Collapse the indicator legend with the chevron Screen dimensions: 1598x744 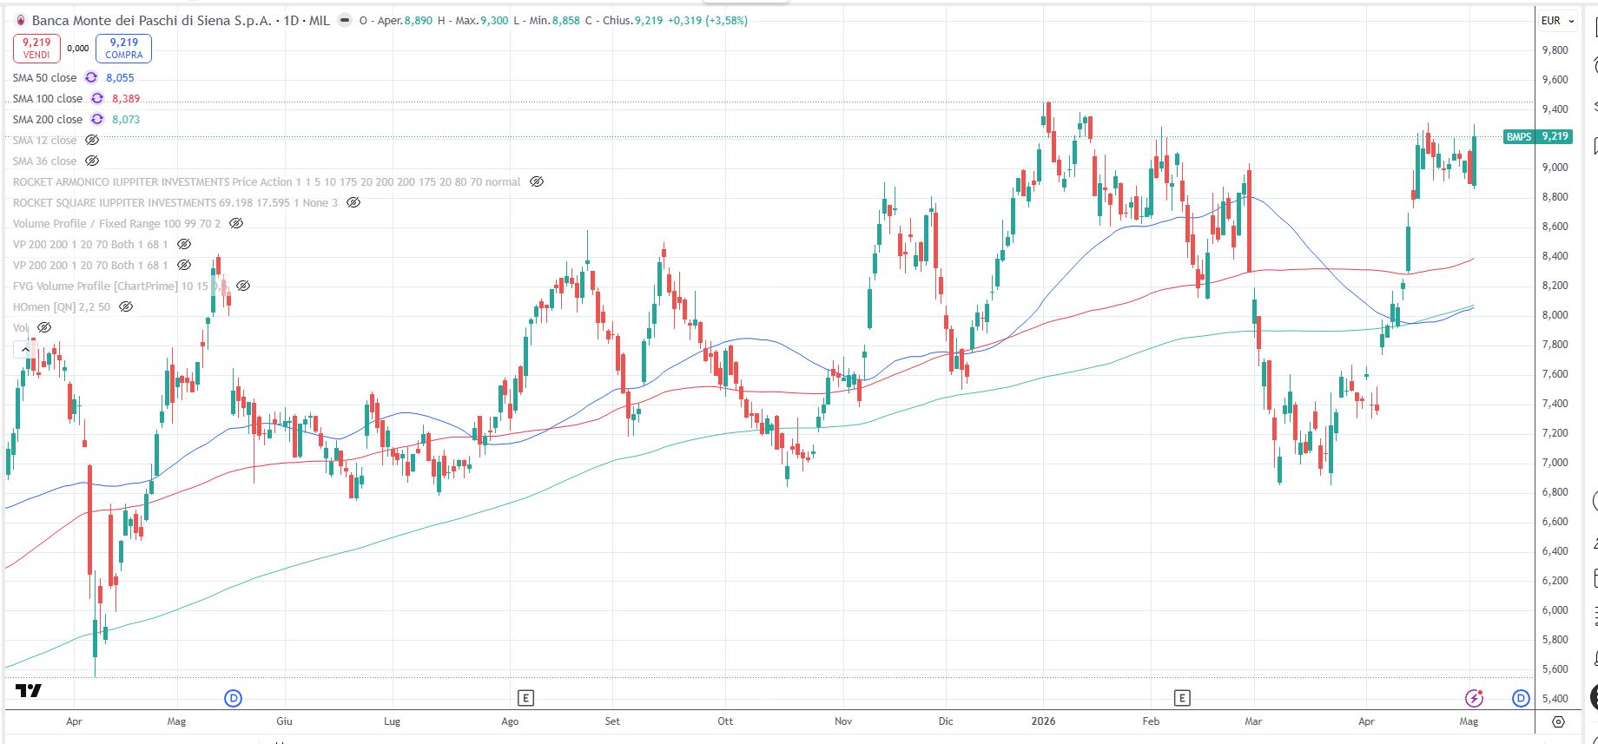tap(24, 350)
